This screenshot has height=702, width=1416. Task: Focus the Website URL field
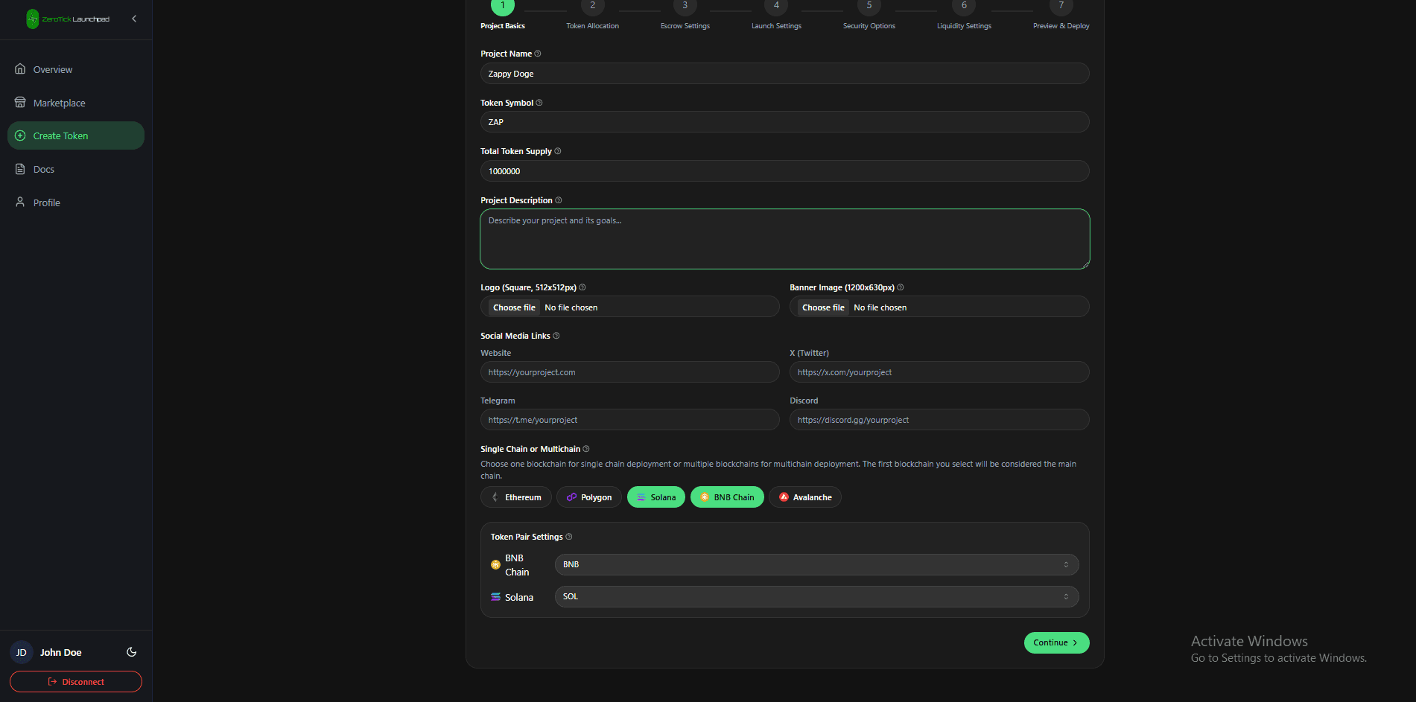630,372
